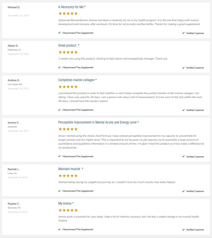Screen dimensions: 212x238
Task: Click the star rating on Jerome V.'s review
Action: (x=68, y=129)
